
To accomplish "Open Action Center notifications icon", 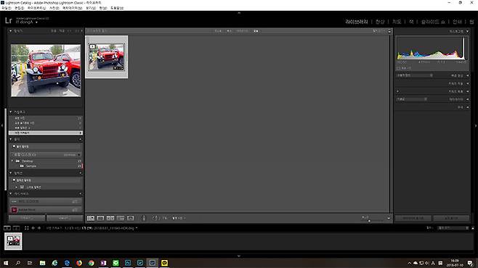I will coord(471,263).
